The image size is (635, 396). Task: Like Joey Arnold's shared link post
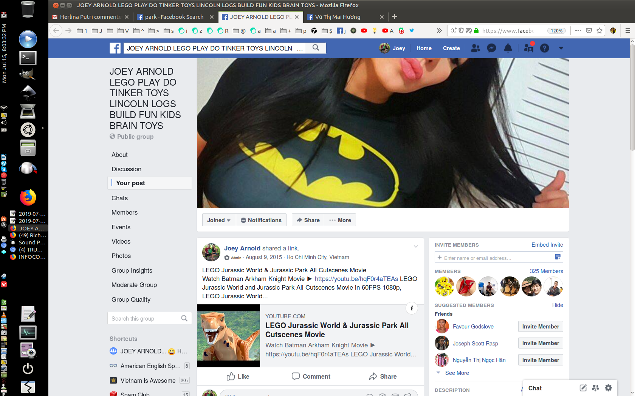click(238, 376)
